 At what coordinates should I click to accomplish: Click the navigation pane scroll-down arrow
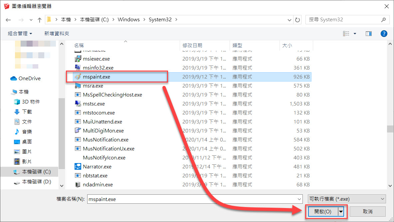click(x=62, y=186)
